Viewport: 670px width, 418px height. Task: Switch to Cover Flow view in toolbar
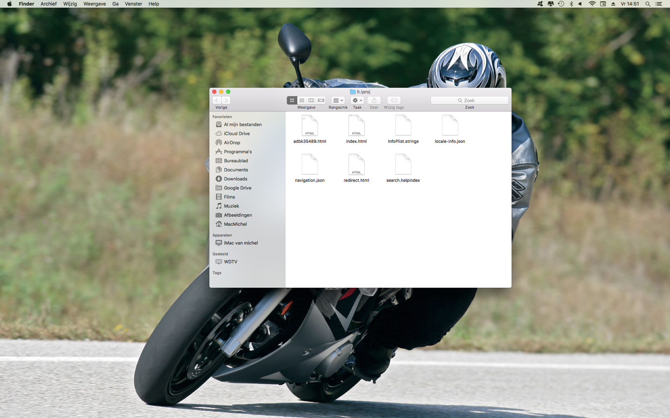pyautogui.click(x=321, y=100)
